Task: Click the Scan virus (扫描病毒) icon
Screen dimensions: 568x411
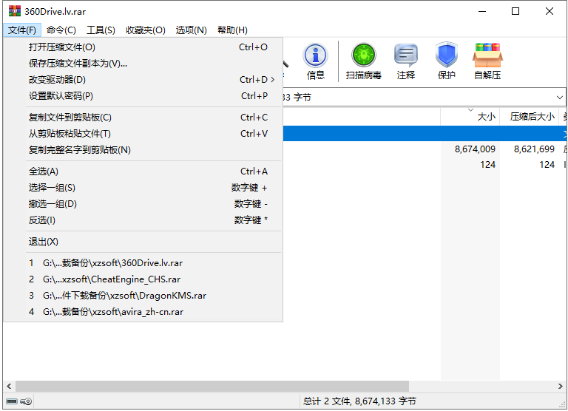Action: [363, 61]
